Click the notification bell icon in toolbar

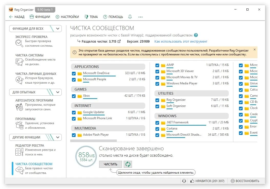click(x=130, y=17)
